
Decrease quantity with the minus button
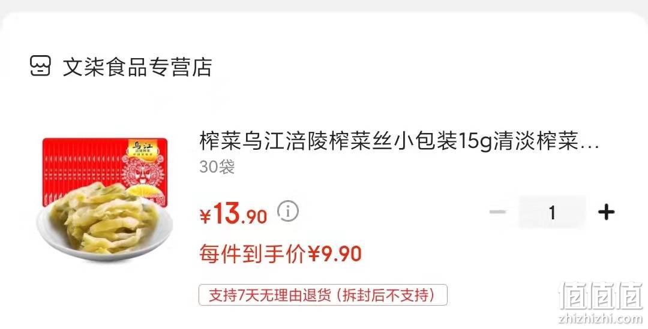(x=497, y=212)
